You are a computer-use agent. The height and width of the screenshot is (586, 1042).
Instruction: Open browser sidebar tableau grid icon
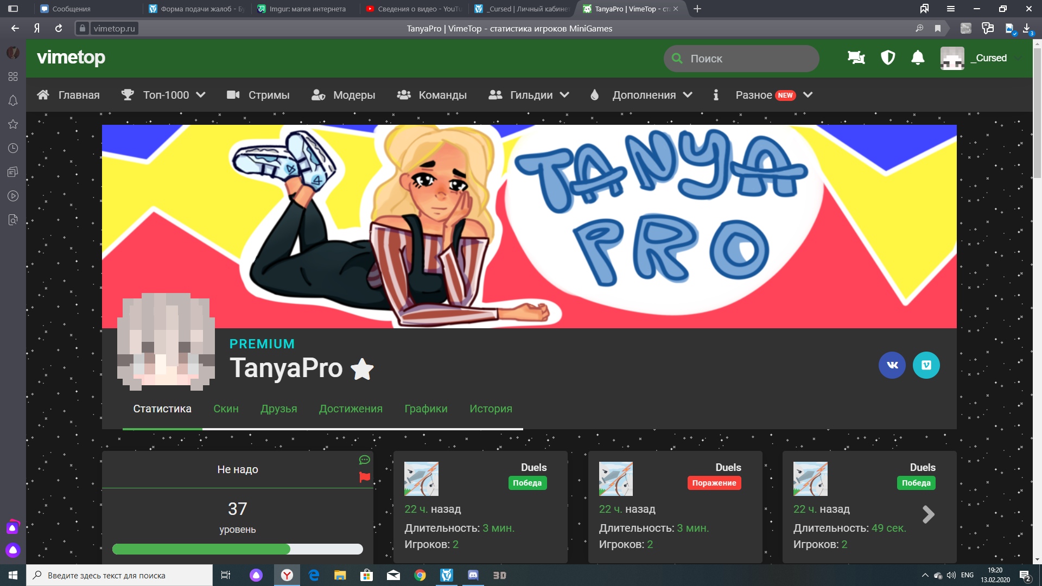pos(13,77)
